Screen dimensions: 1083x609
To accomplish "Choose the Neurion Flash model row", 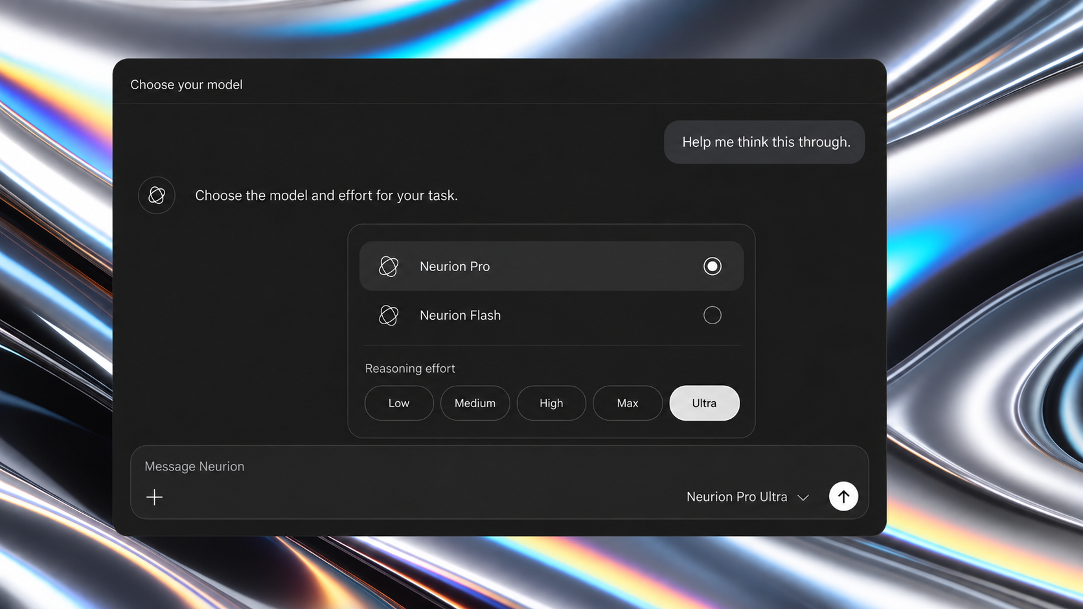I will 551,315.
